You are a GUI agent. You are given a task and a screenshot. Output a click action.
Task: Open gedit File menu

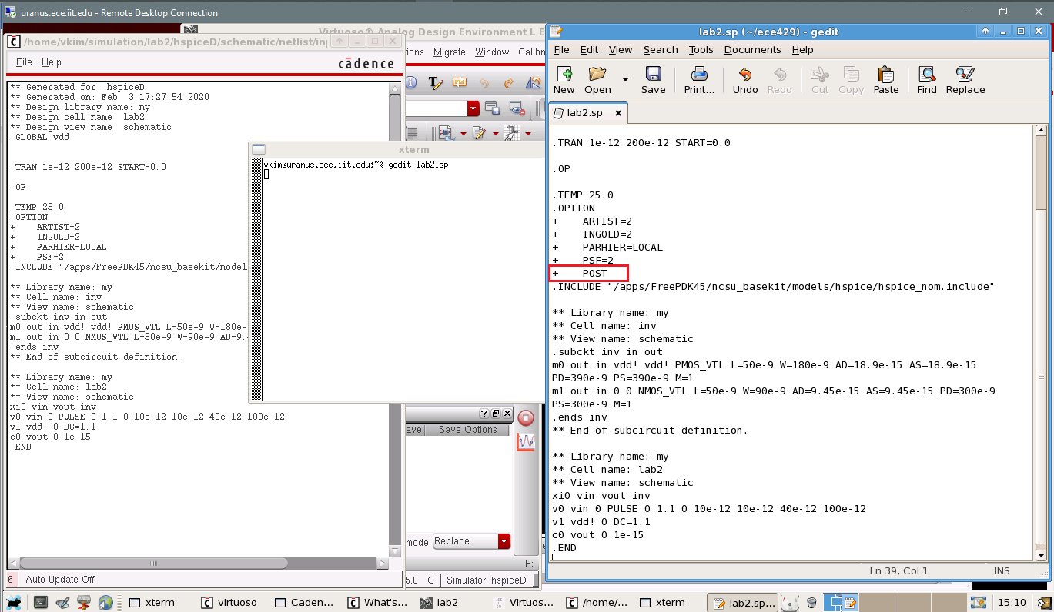coord(561,50)
